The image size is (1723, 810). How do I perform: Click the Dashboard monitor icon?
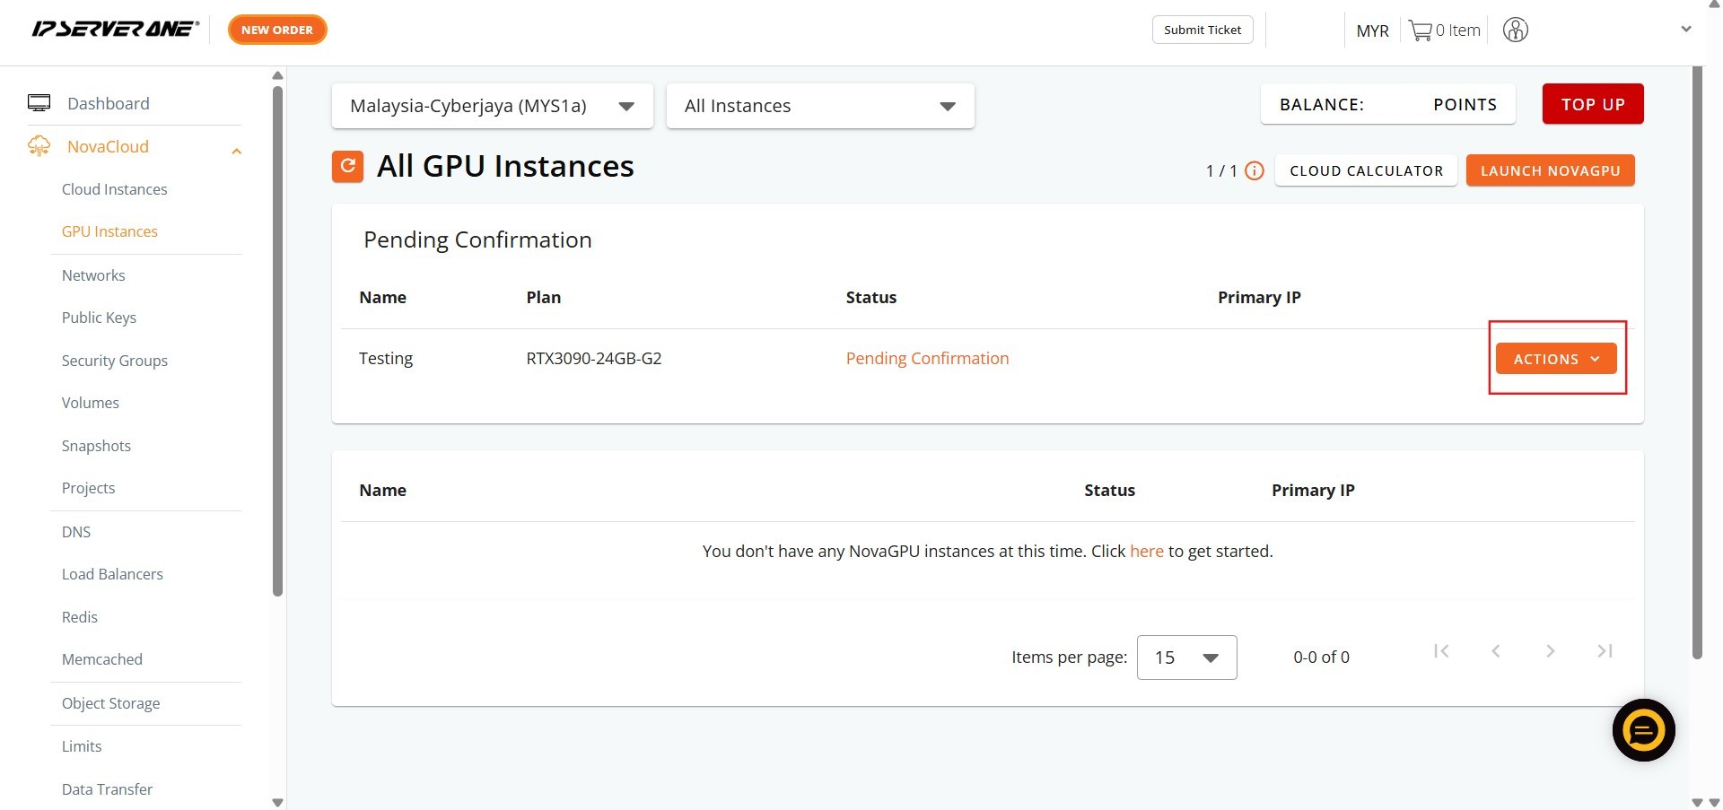pos(39,103)
